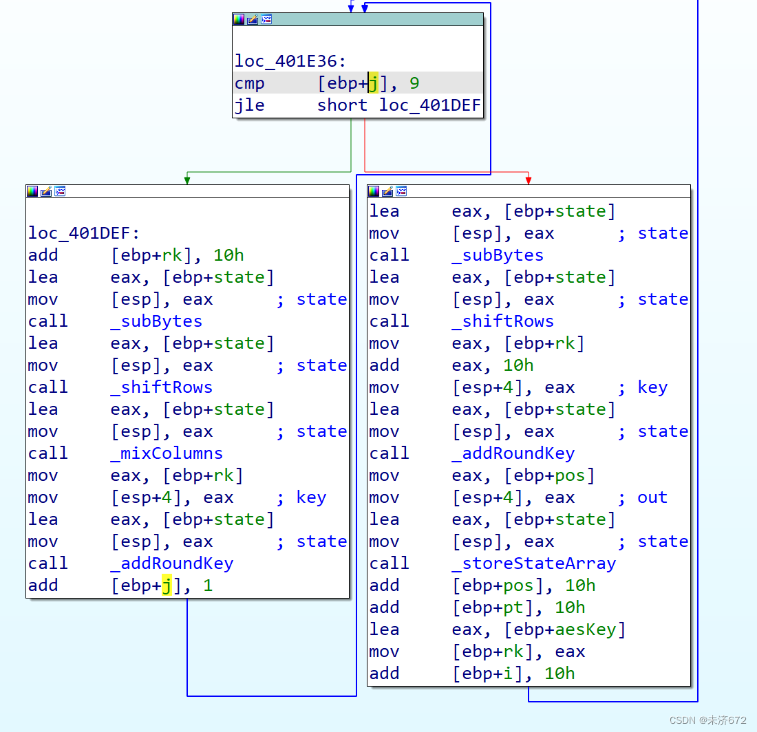Click edit-pencil icon on loc_401DEF block
The height and width of the screenshot is (732, 757).
46,191
